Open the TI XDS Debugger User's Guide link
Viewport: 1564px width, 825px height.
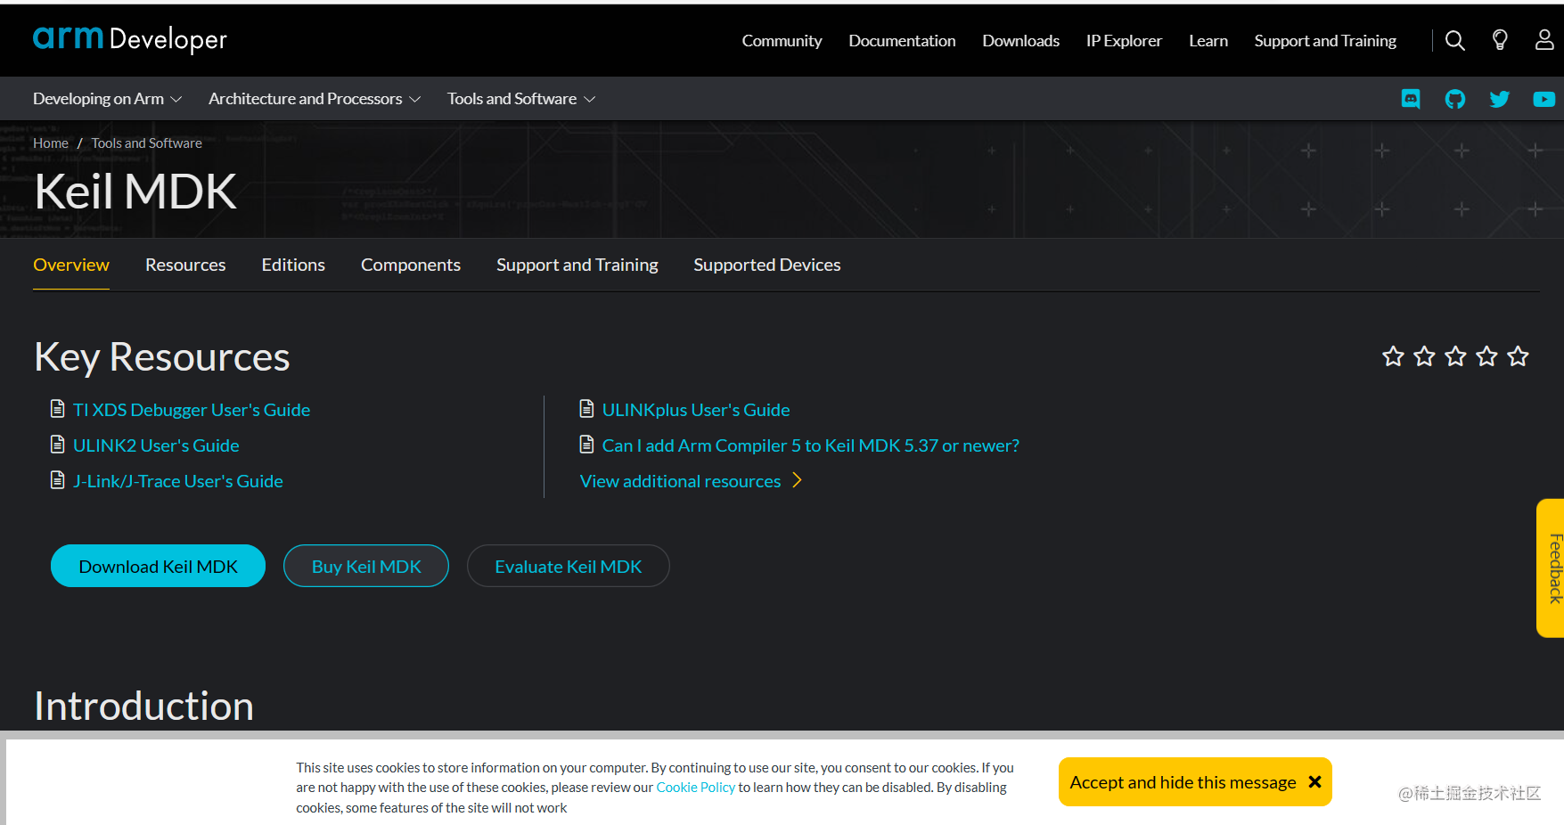click(x=192, y=410)
